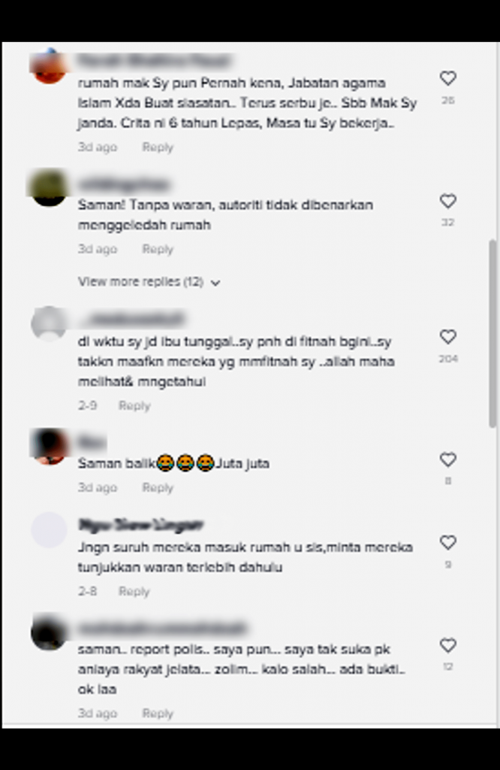Image resolution: width=500 pixels, height=770 pixels.
Task: Reply to the 'ibu tunggal' comment dated 2-9
Action: point(134,405)
